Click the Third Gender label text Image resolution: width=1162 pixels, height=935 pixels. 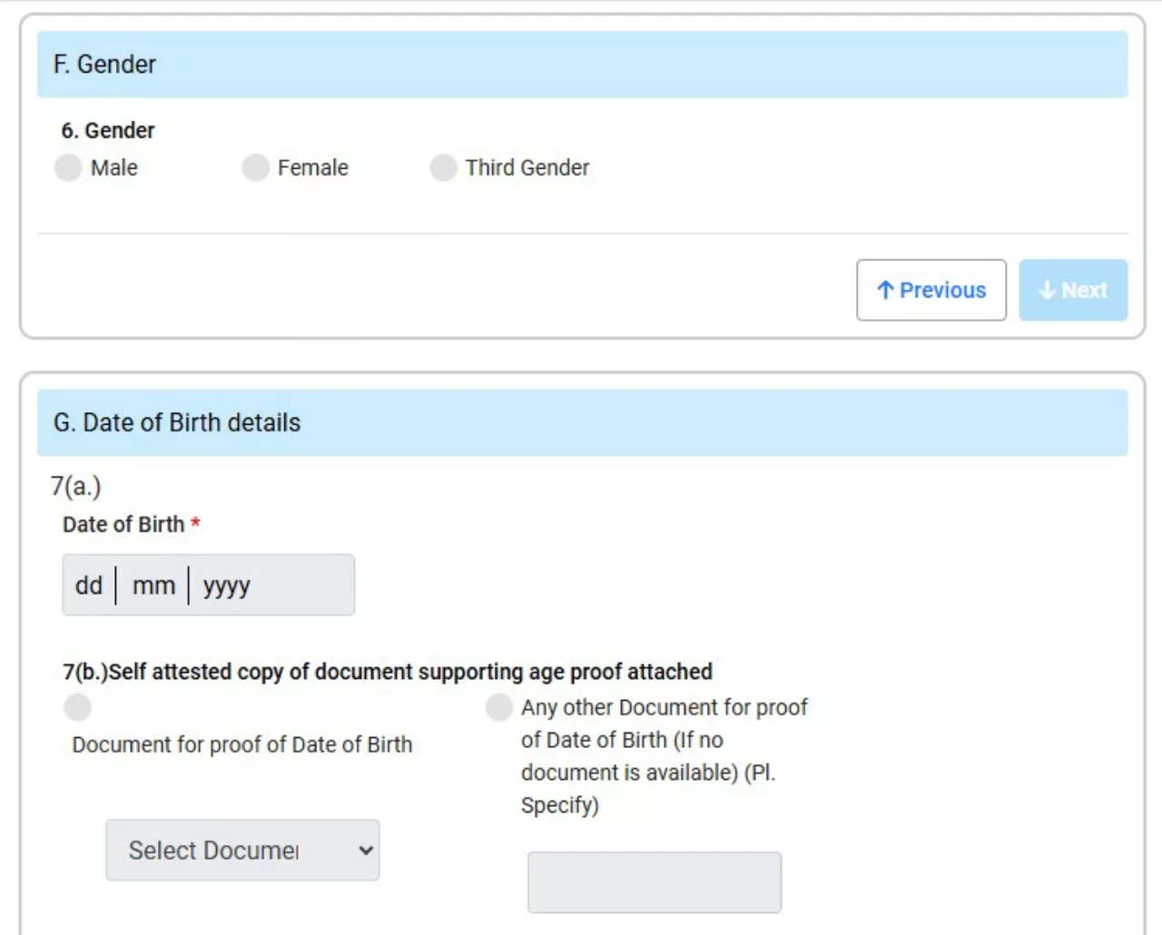[x=527, y=168]
